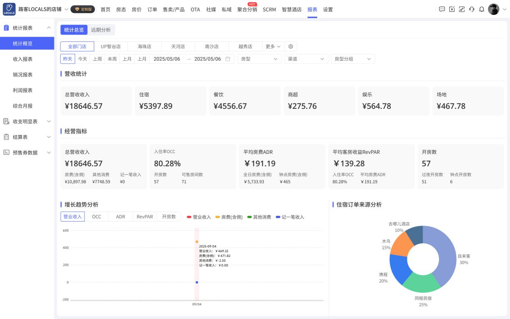510x319 pixels.
Task: Open the 设置 top menu
Action: [328, 9]
